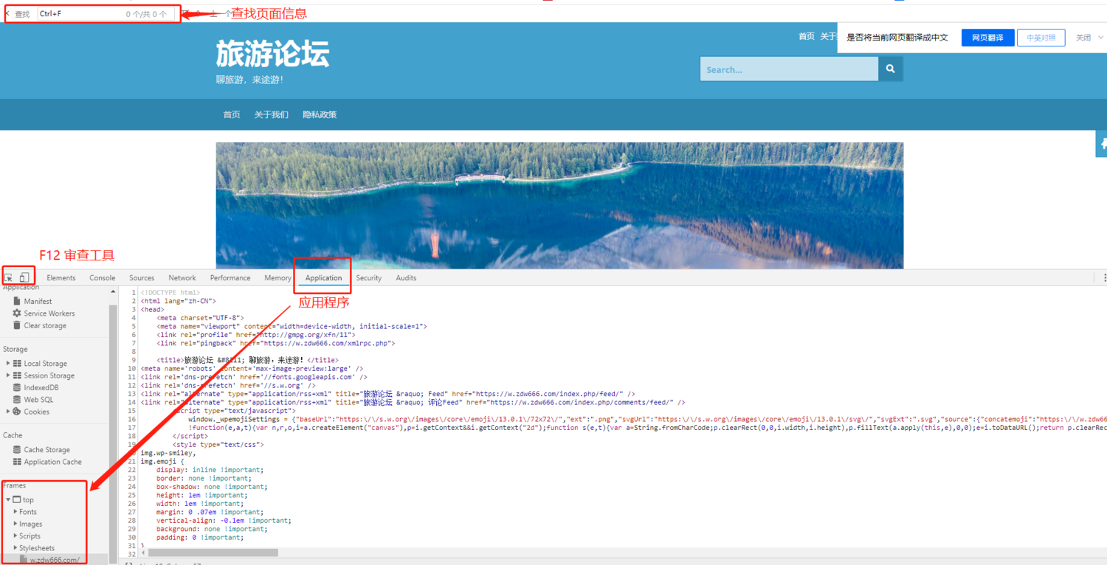Click the sidebar tab on page right edge
The width and height of the screenshot is (1107, 565).
tap(1101, 145)
